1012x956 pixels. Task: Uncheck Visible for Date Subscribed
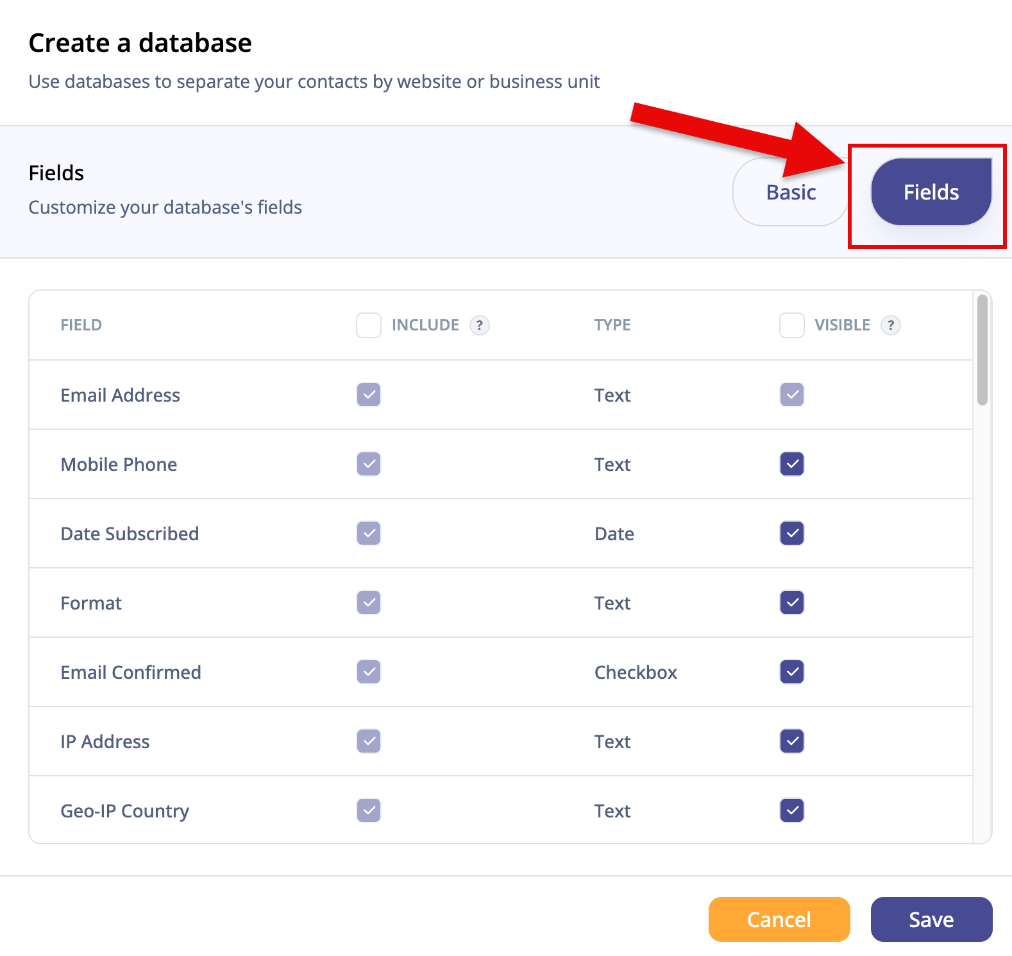pyautogui.click(x=792, y=533)
